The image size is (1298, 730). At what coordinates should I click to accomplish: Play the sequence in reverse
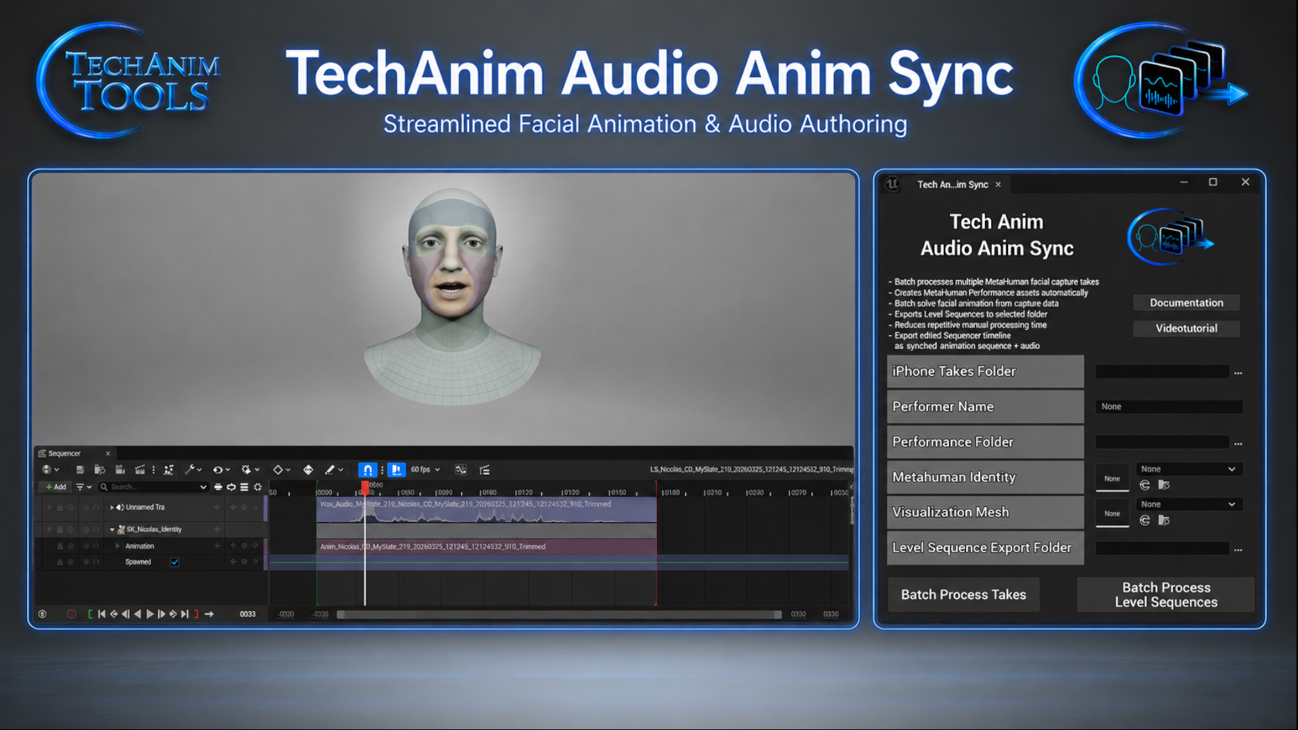coord(137,614)
